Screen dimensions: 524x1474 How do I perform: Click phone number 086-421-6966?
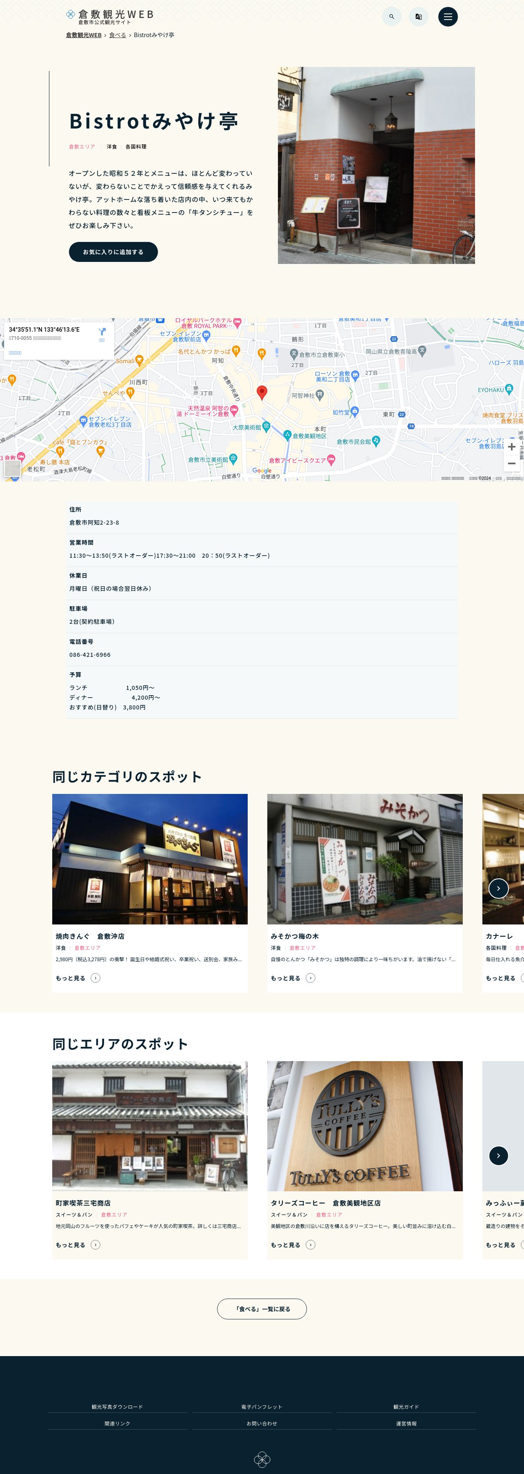pyautogui.click(x=90, y=655)
